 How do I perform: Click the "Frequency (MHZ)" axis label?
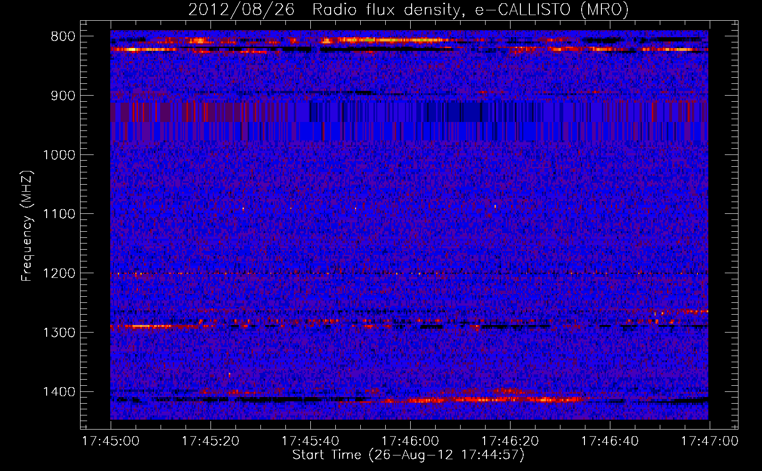pyautogui.click(x=27, y=226)
